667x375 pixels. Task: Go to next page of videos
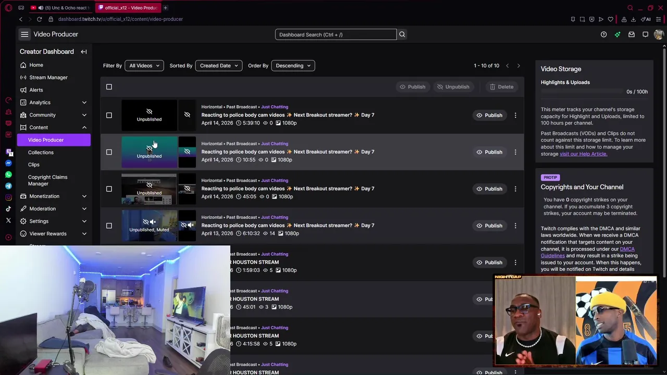coord(518,66)
